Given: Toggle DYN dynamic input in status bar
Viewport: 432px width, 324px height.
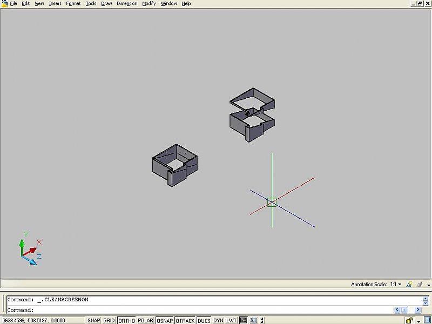Looking at the screenshot, I should (x=218, y=320).
